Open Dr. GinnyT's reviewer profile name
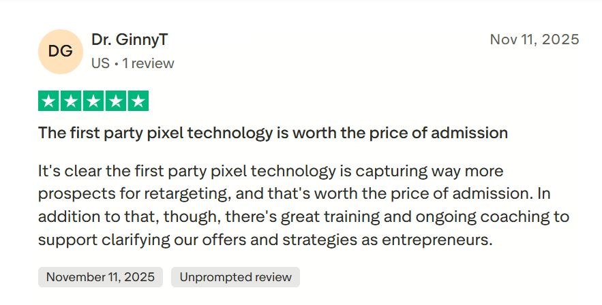Screen dimensions: 602x305 click(130, 40)
